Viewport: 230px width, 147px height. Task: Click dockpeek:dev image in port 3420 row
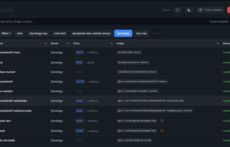pos(137,131)
